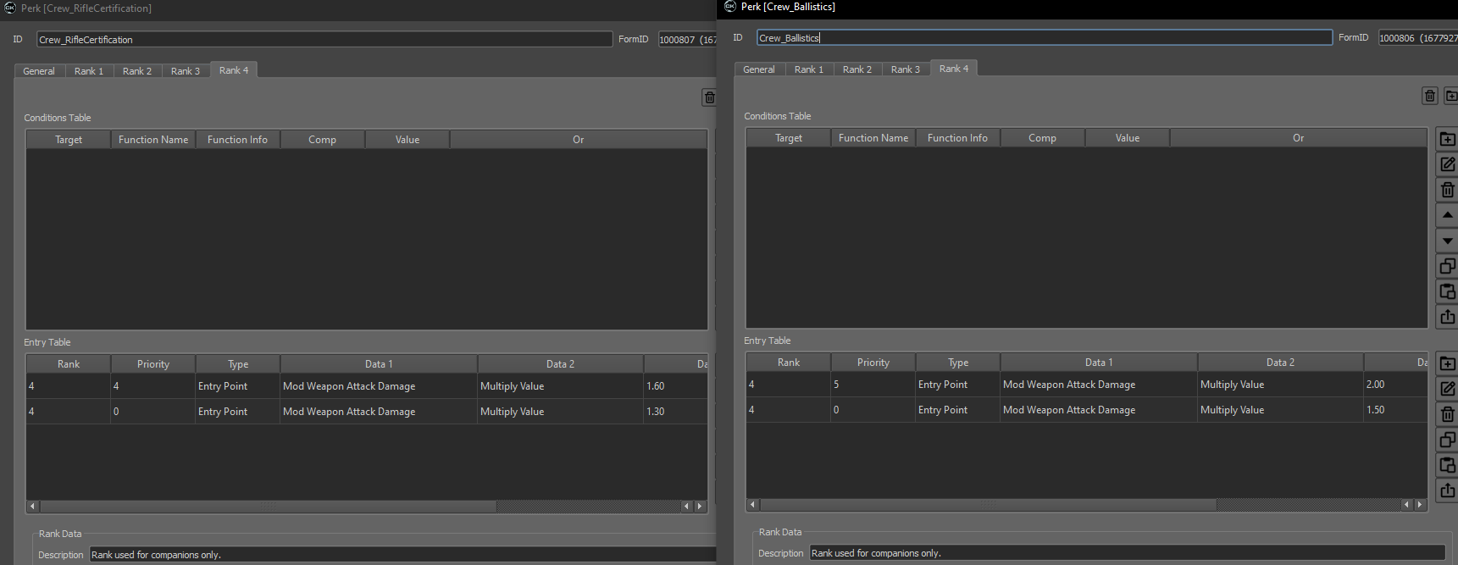The height and width of the screenshot is (565, 1458).
Task: Switch to Rank 1 tab in Crew_Ballistics window
Action: point(809,69)
